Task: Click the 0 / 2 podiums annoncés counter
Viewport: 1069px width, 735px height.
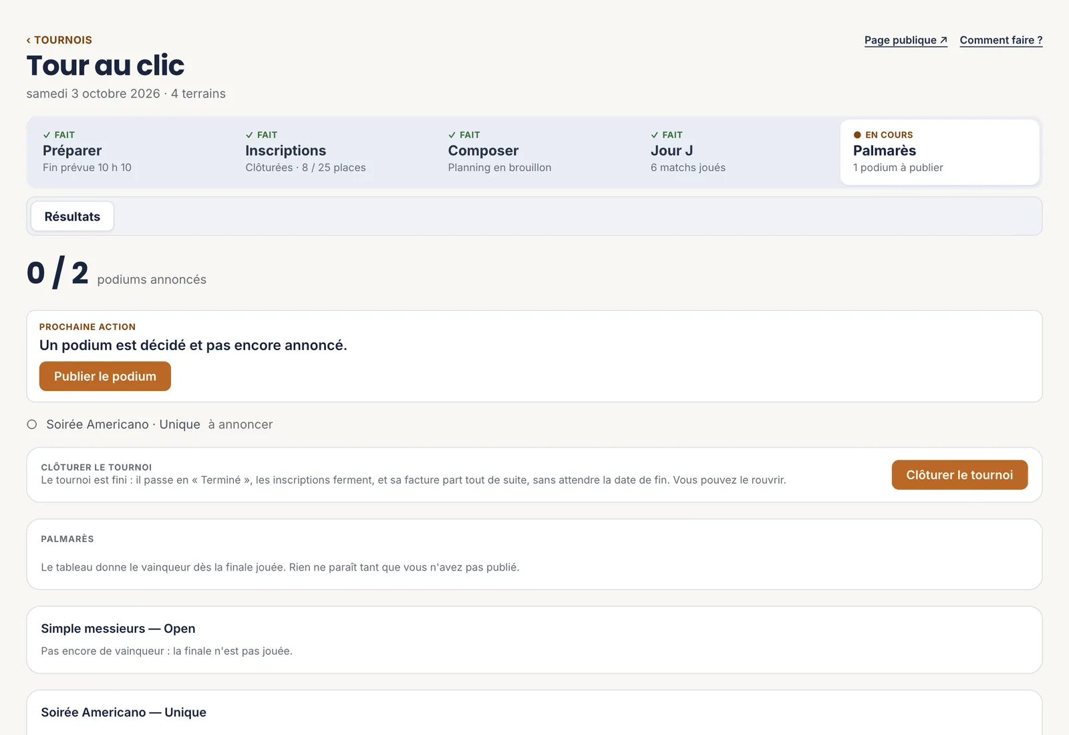Action: [x=116, y=273]
